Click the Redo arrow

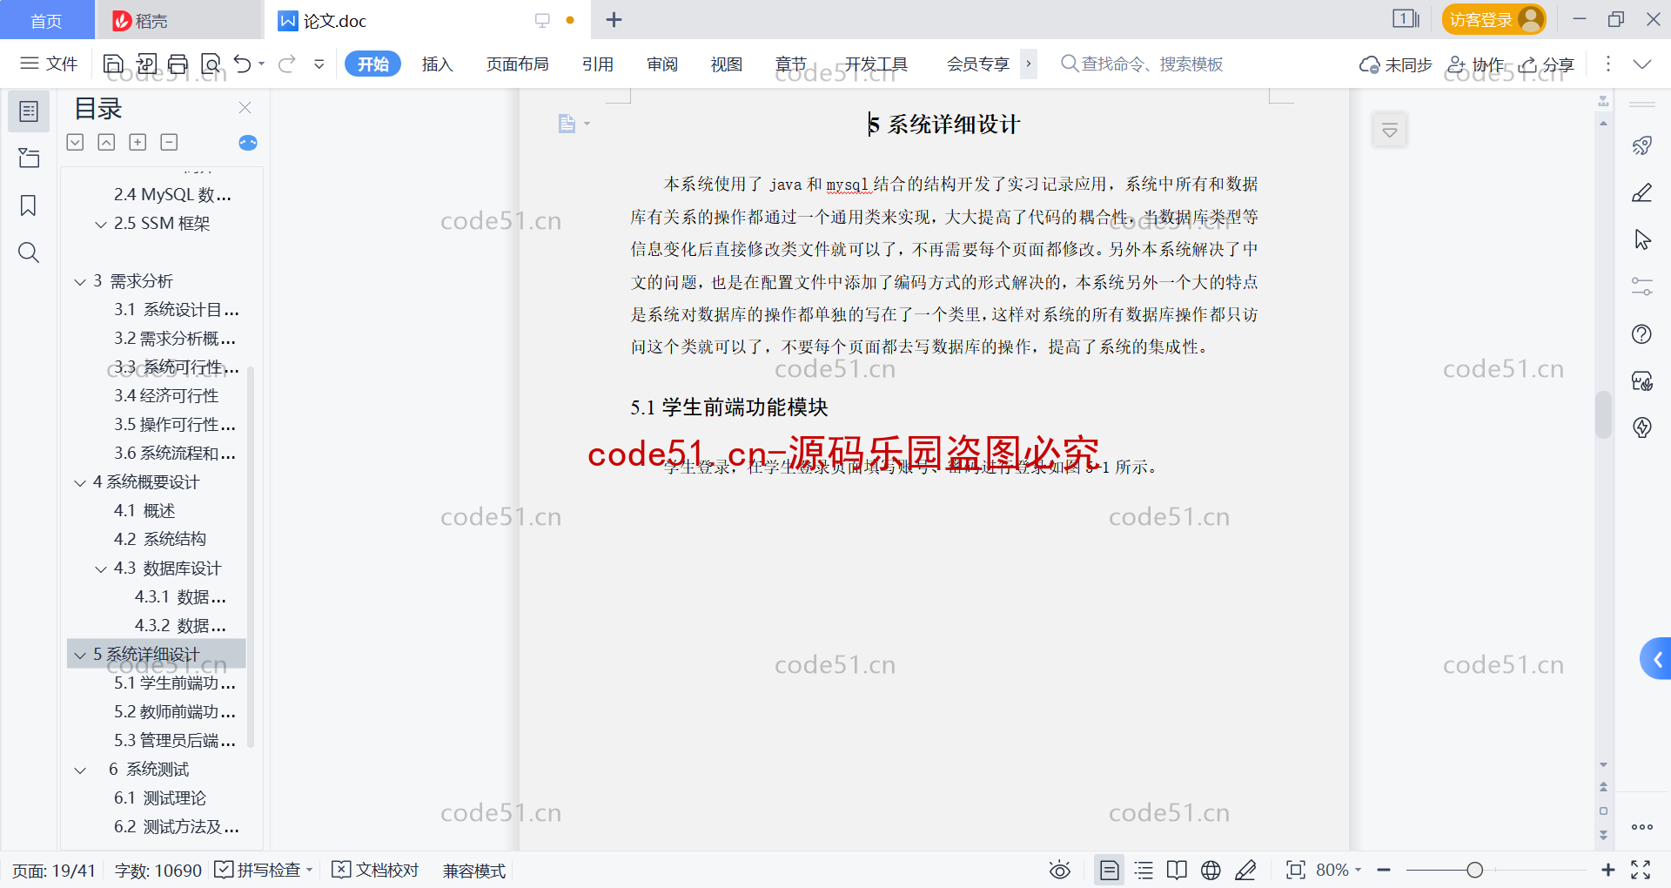[286, 64]
